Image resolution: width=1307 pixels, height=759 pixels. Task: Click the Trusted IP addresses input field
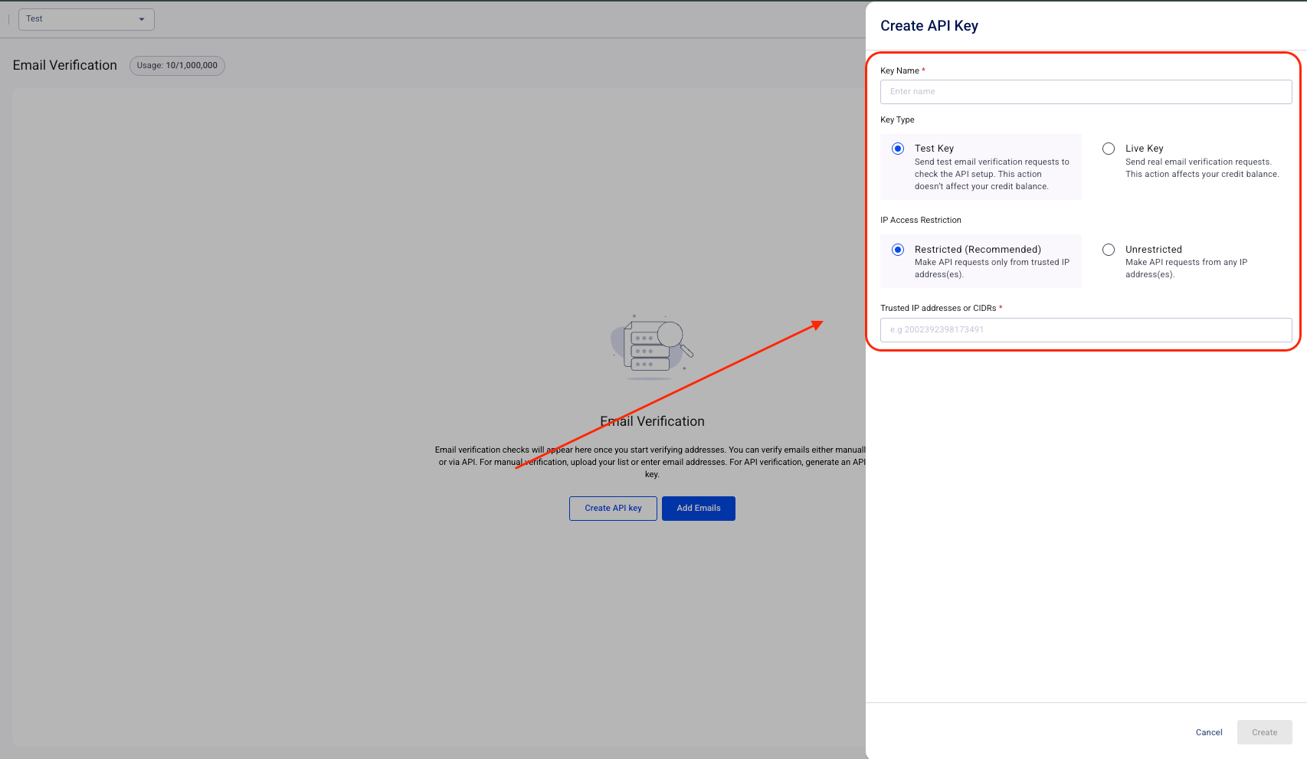pyautogui.click(x=1086, y=330)
